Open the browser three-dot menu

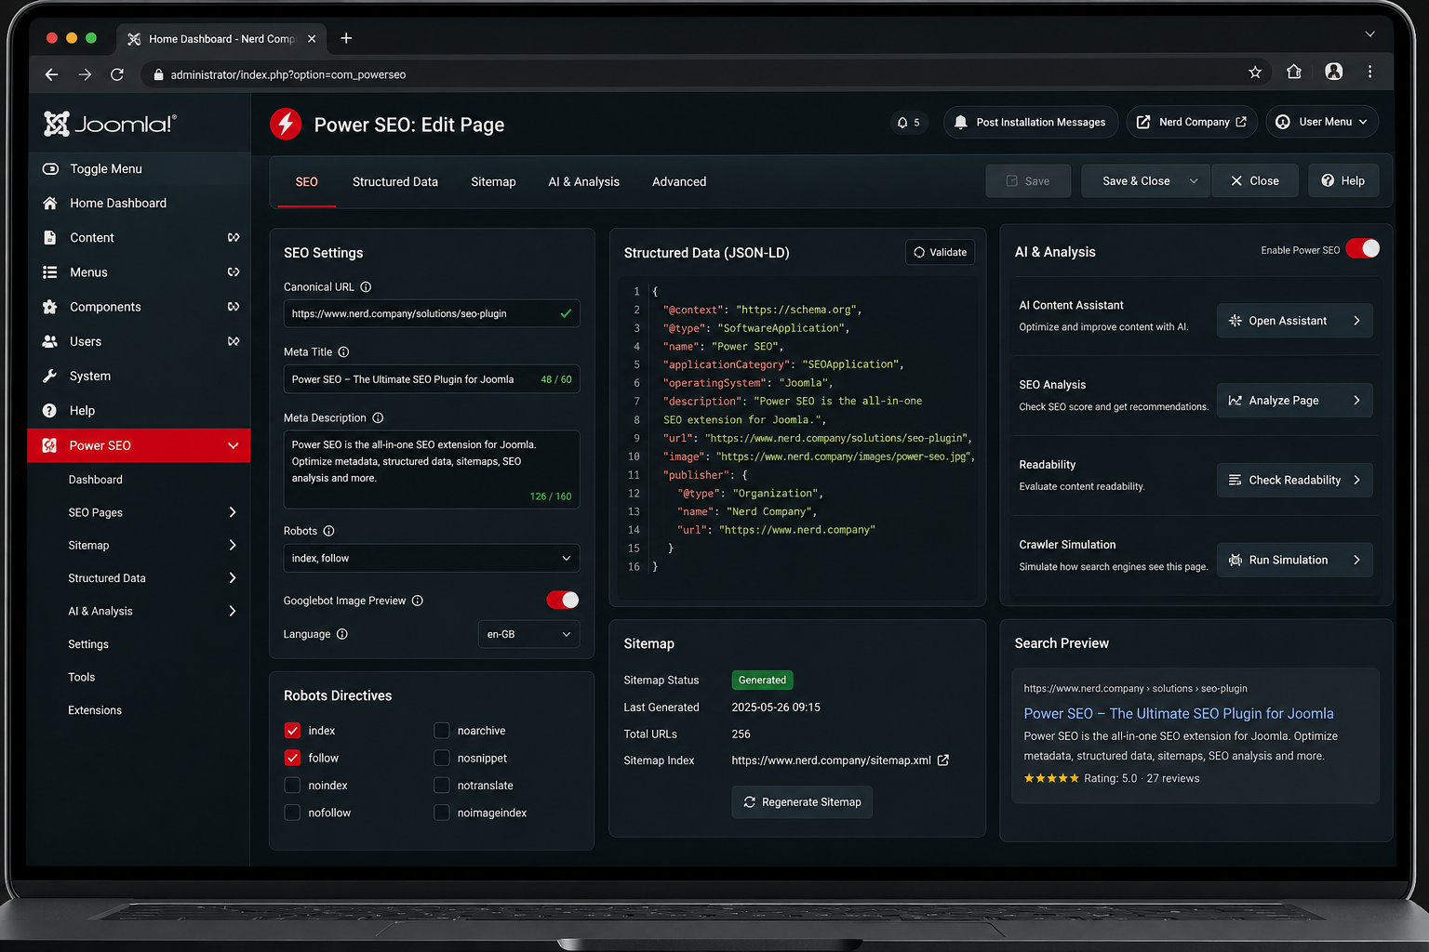[1369, 72]
